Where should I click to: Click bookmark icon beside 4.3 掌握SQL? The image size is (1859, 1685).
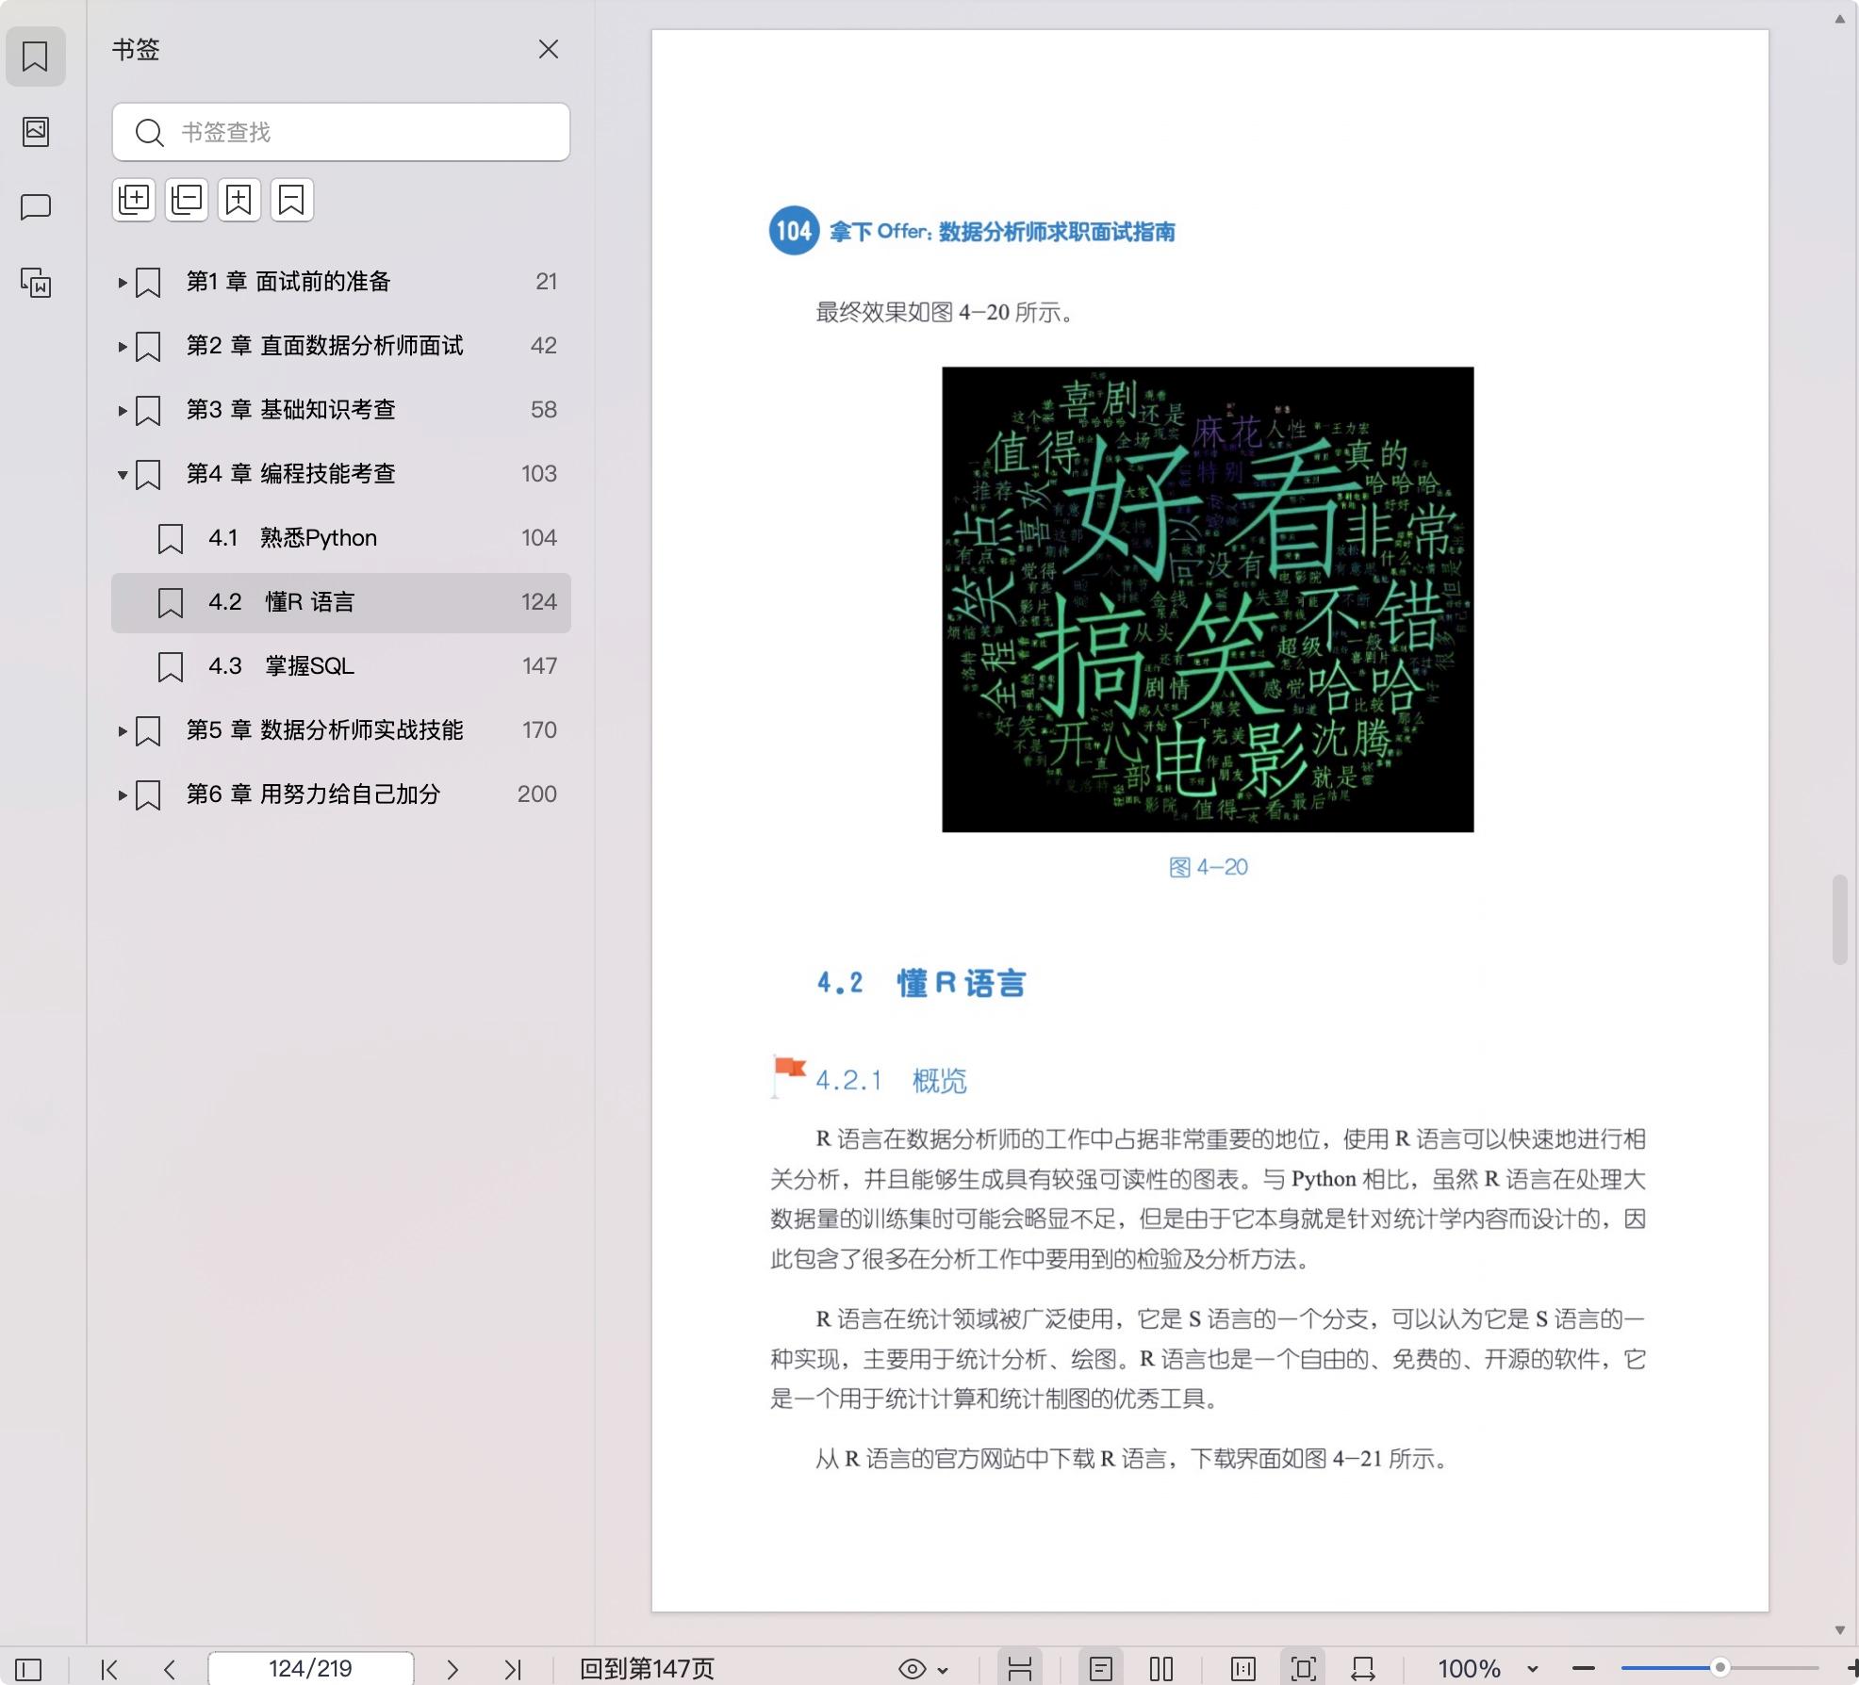[171, 667]
